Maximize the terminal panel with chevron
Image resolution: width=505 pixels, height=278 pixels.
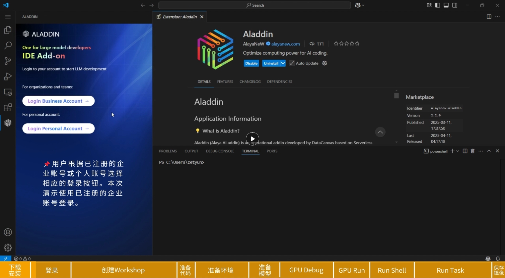[x=489, y=151]
